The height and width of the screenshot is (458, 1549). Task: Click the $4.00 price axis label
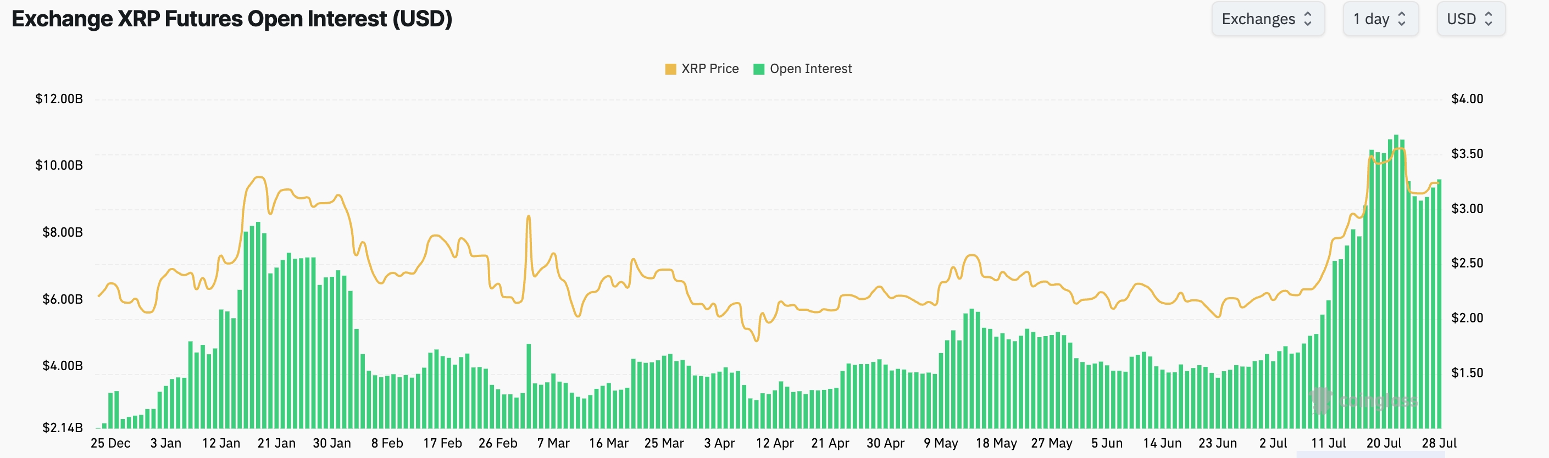1467,99
